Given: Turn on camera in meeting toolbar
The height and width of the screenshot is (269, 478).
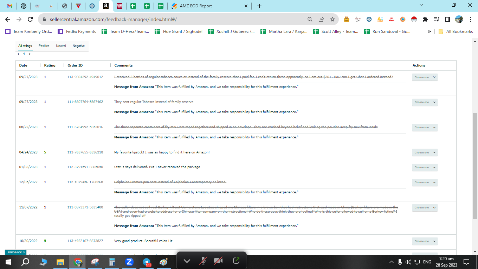Looking at the screenshot, I should [218, 261].
